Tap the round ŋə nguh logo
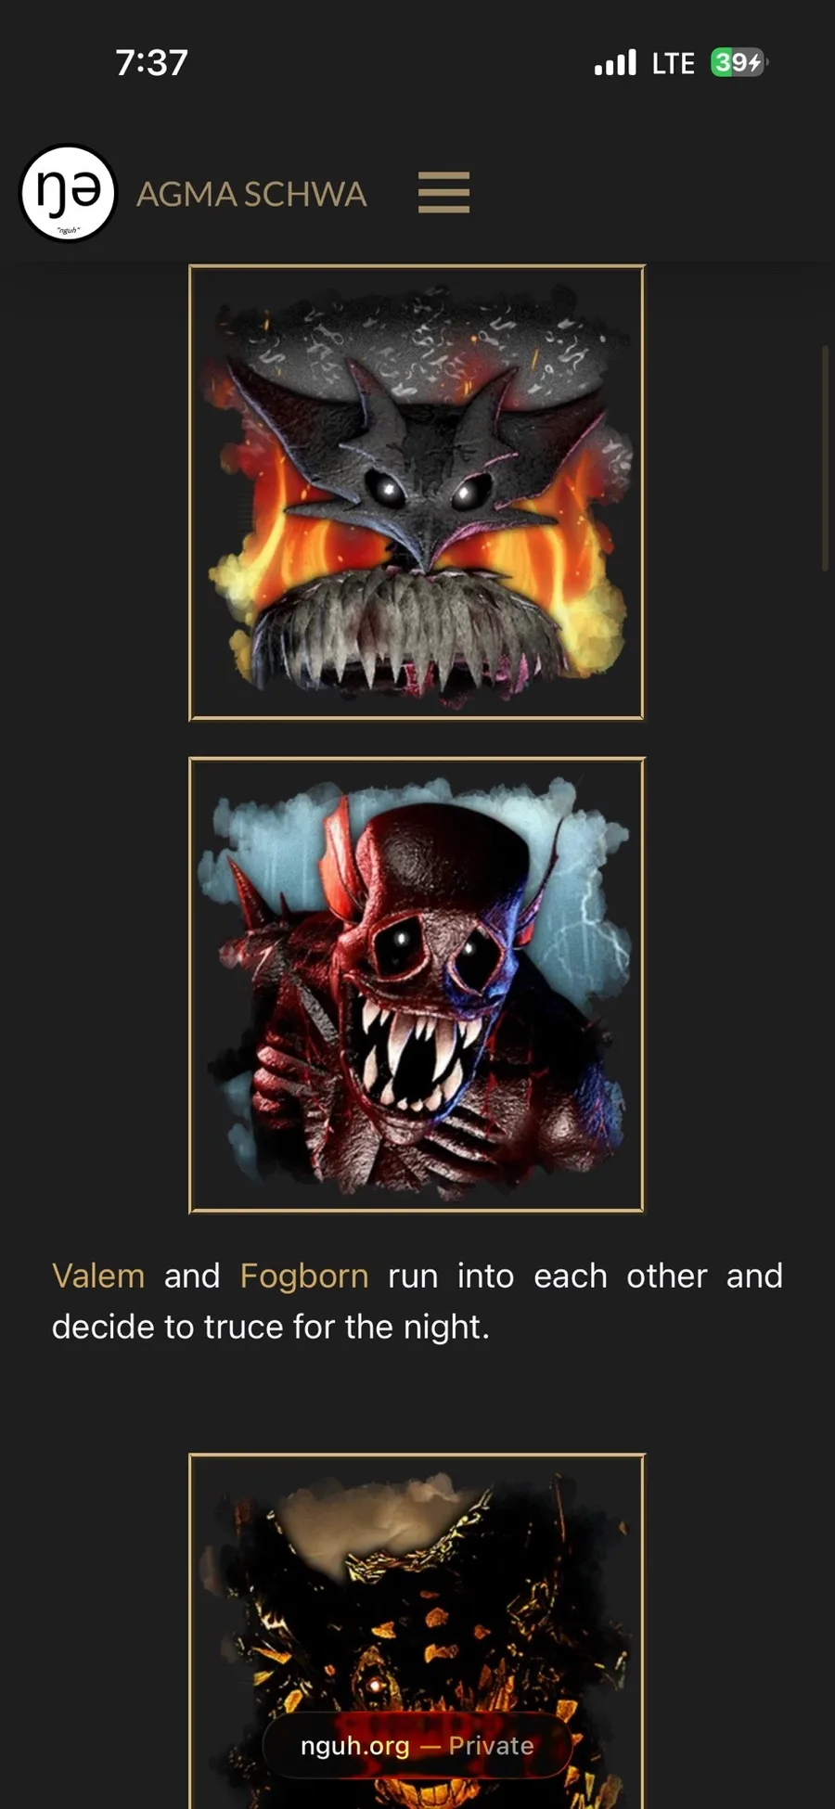 [x=68, y=193]
